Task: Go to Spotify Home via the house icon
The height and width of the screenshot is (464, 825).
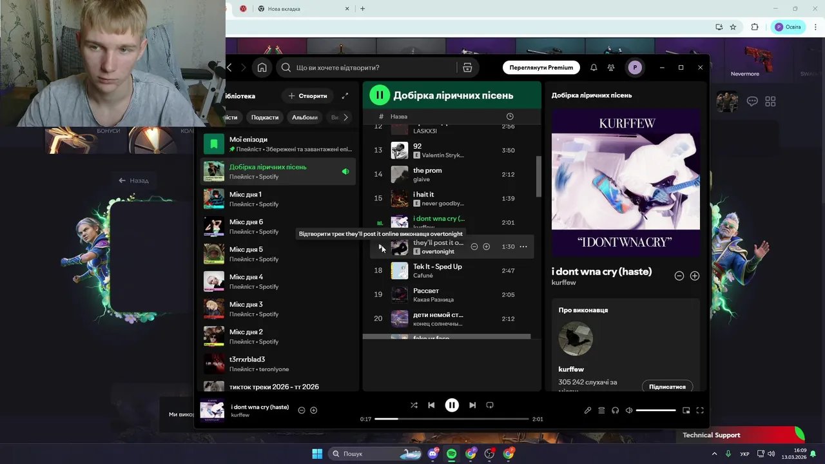Action: coord(262,68)
